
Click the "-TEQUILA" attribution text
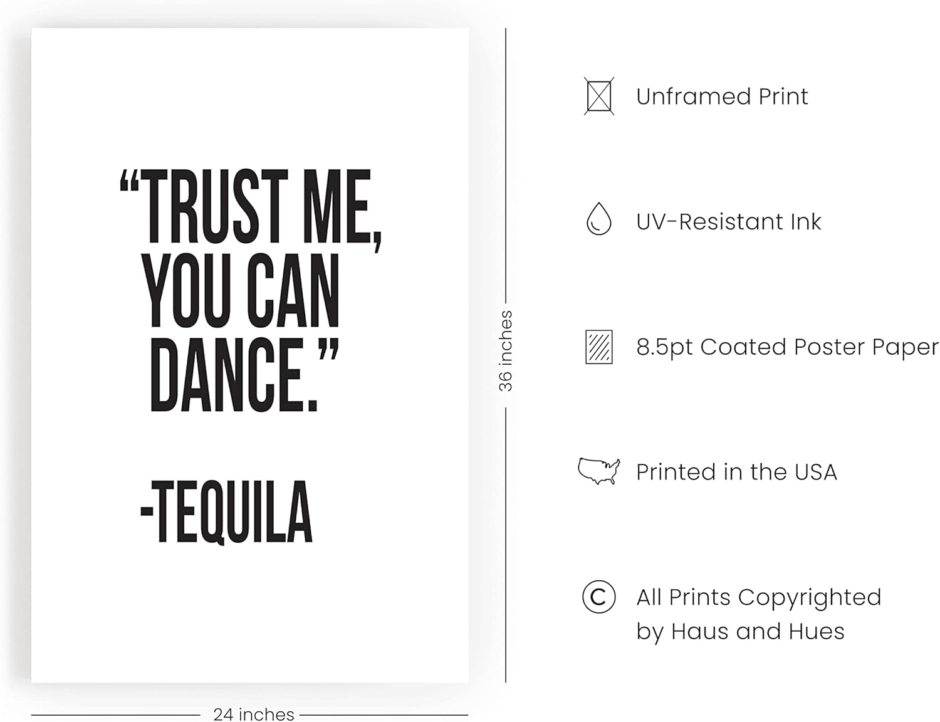pos(226,513)
